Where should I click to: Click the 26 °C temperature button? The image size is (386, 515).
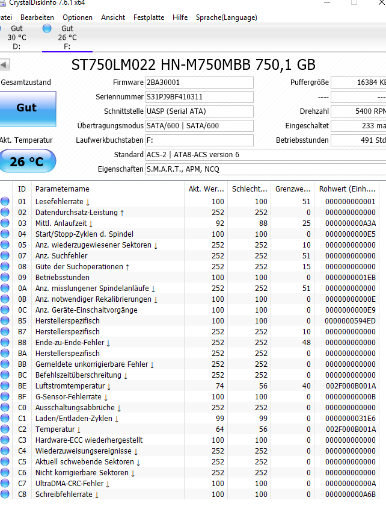point(27,161)
